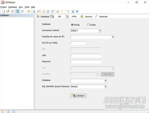Click the Open Project folder icon
This screenshot has height=113, width=149.
tap(8, 11)
